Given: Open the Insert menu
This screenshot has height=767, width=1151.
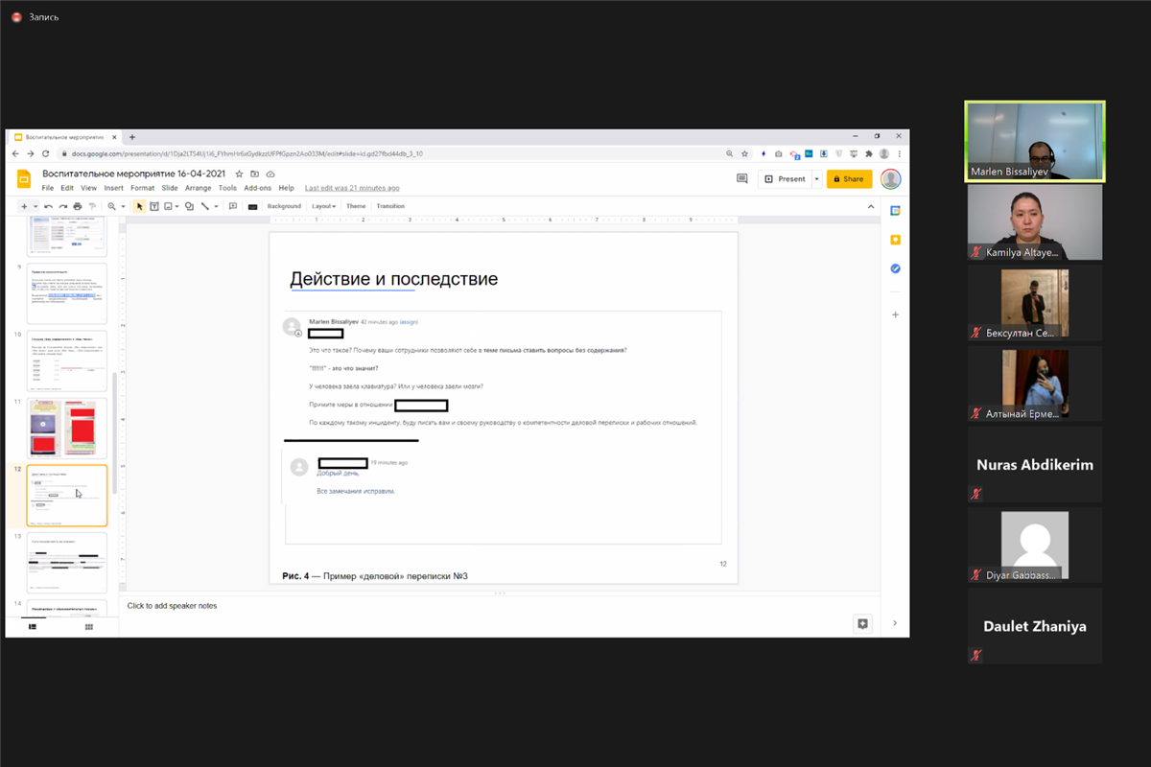Looking at the screenshot, I should coord(113,188).
